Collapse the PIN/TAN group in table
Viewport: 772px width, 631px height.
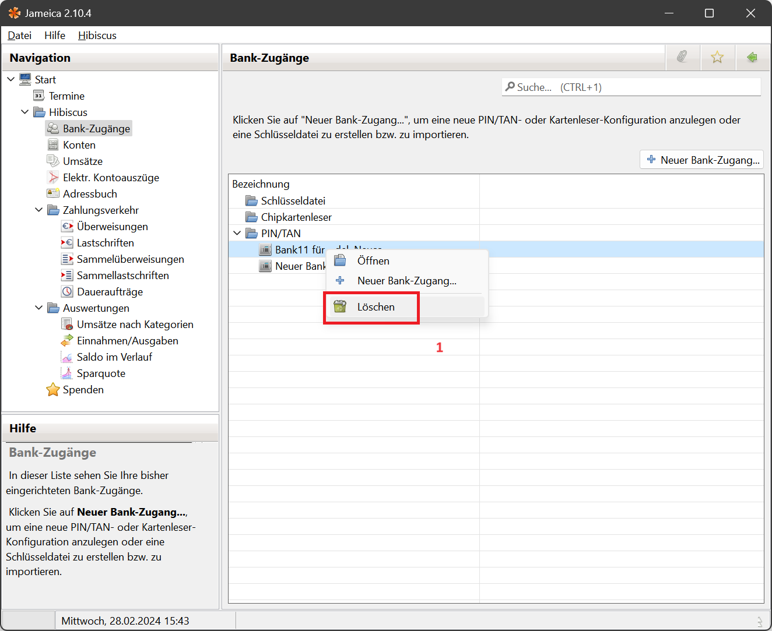pyautogui.click(x=237, y=233)
